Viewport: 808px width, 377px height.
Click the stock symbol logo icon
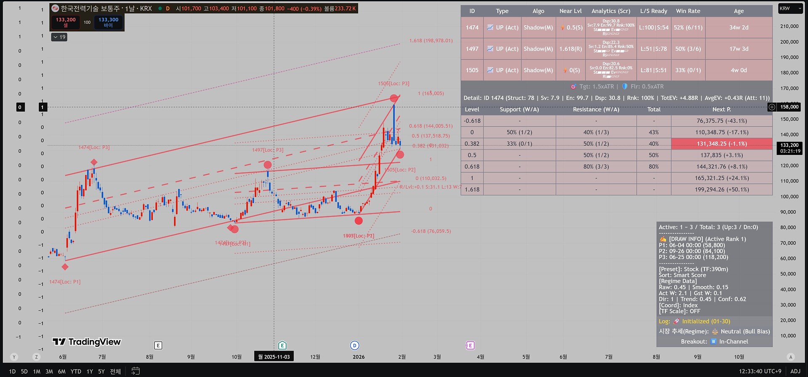pos(55,8)
